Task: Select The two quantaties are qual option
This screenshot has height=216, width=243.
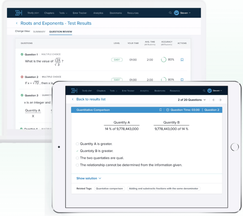Action: point(77,158)
